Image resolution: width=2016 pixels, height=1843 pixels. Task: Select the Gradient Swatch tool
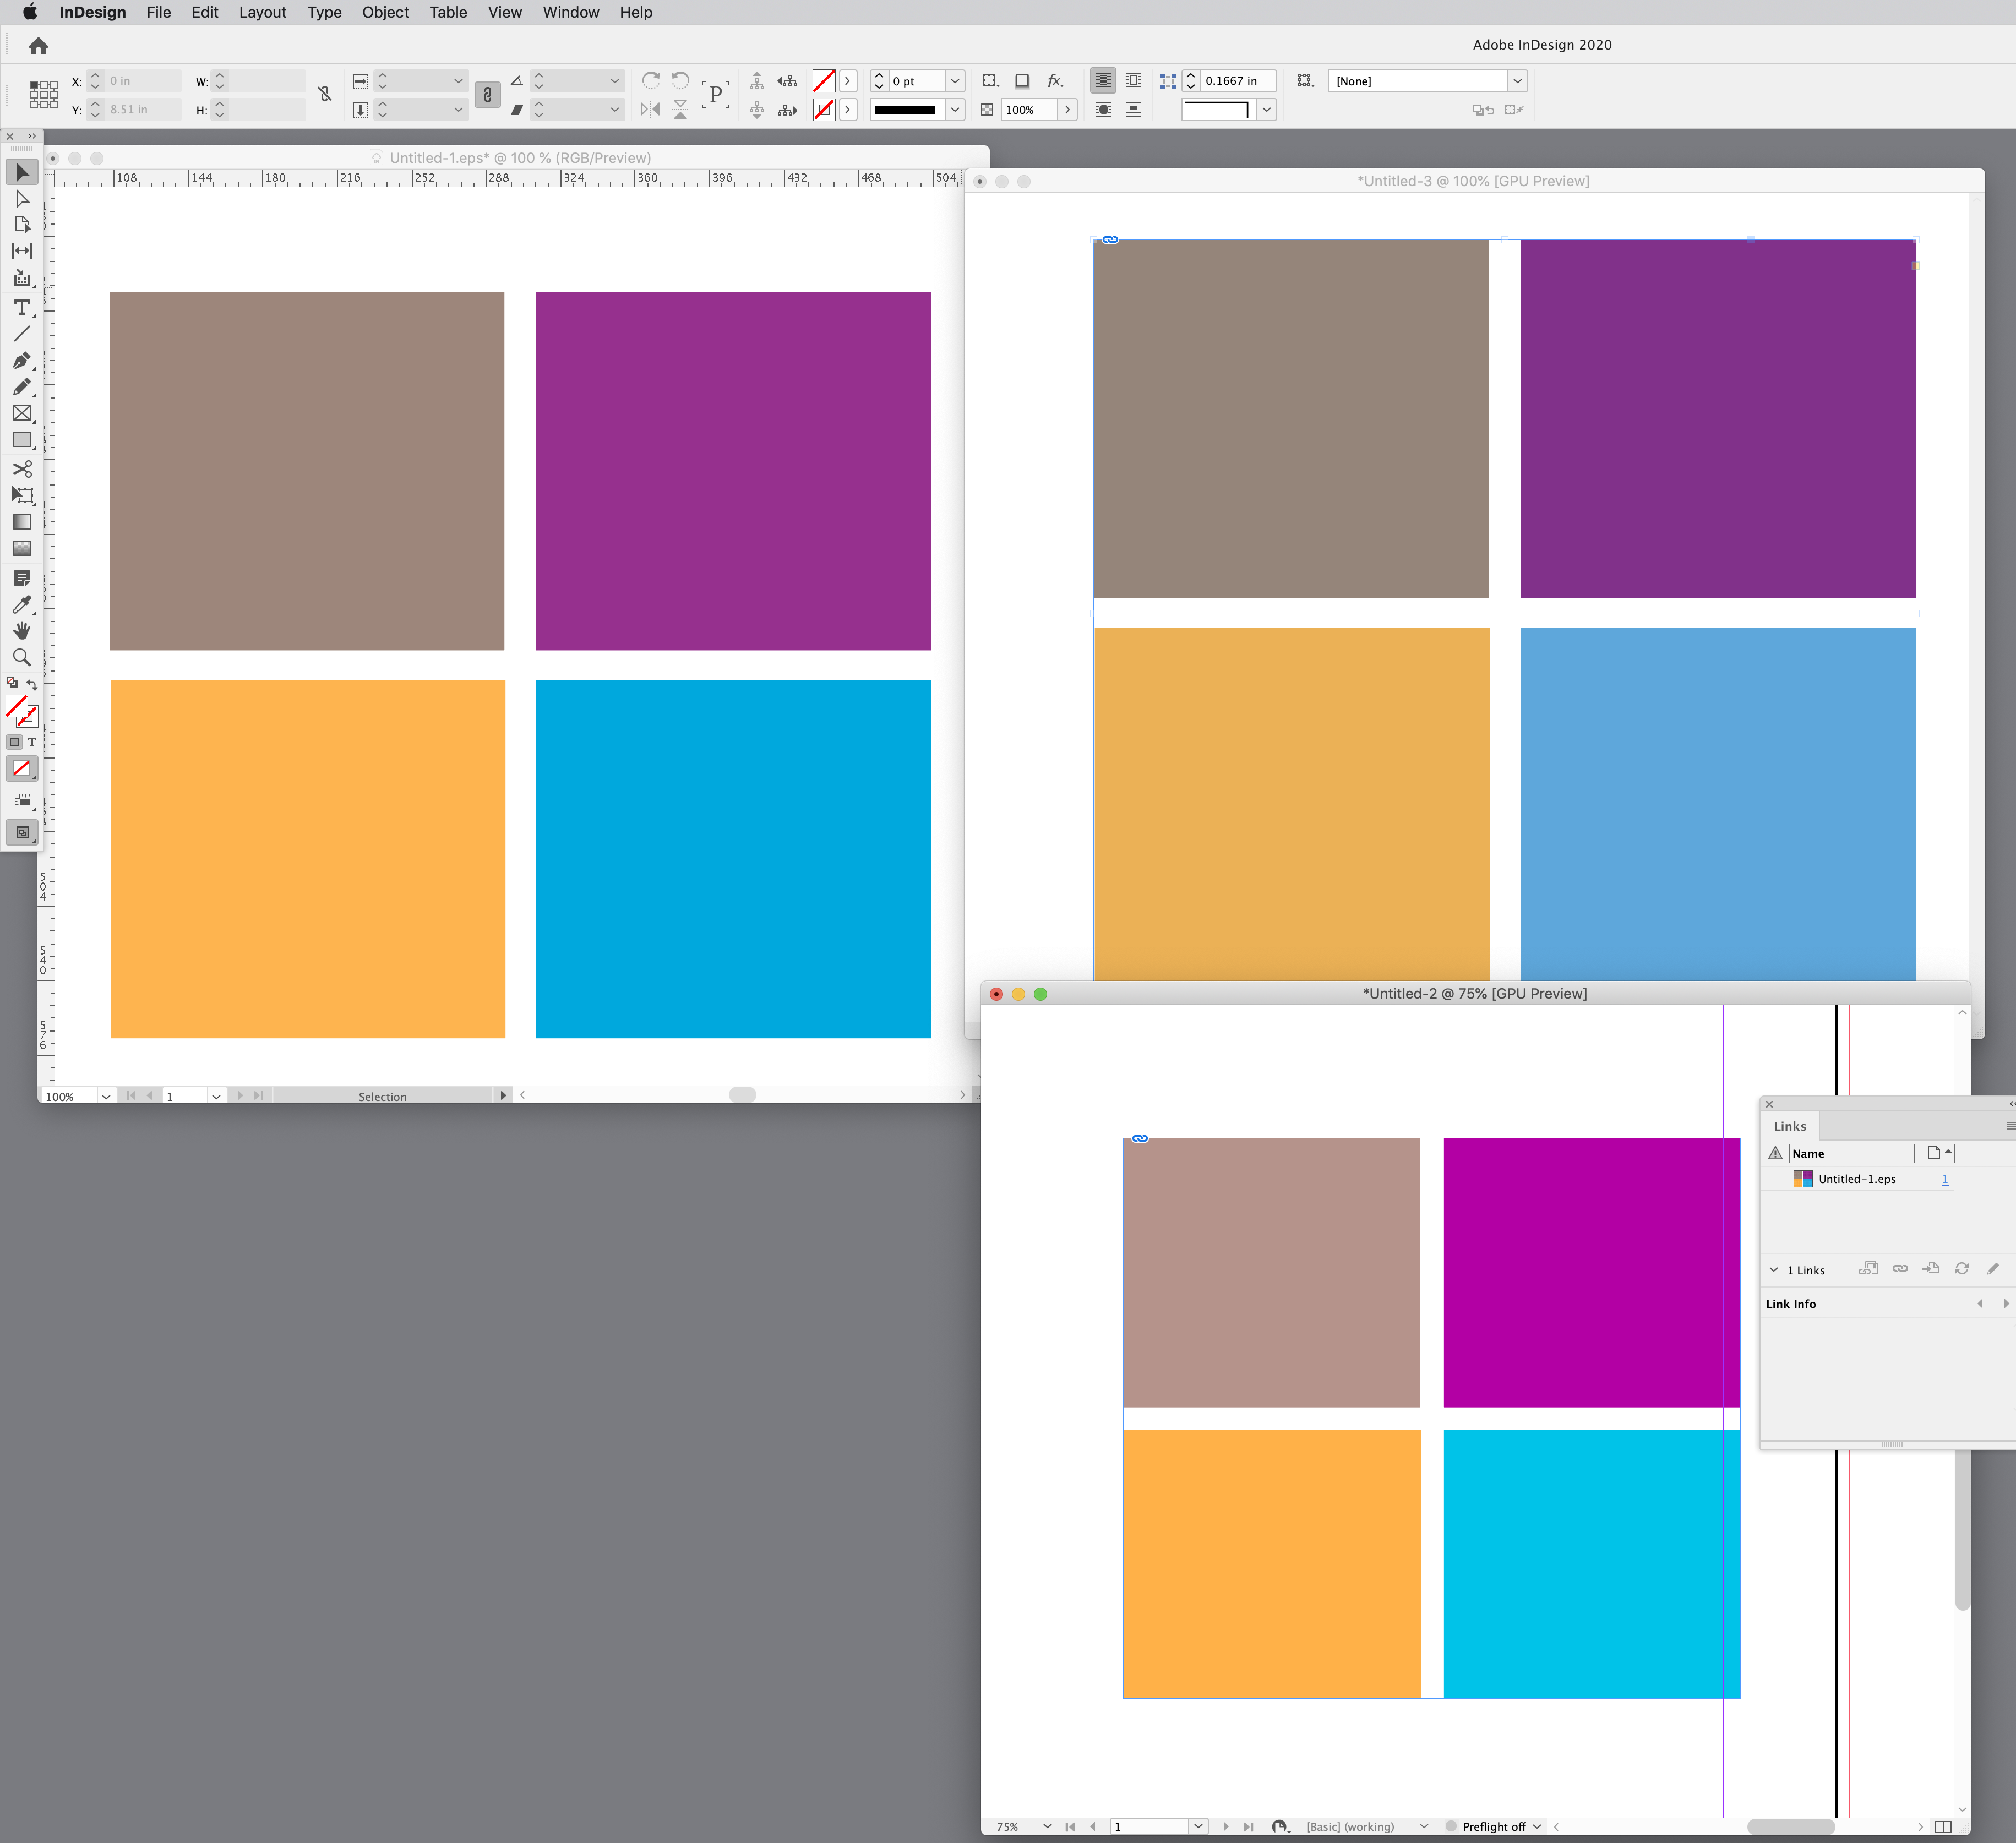(x=22, y=522)
